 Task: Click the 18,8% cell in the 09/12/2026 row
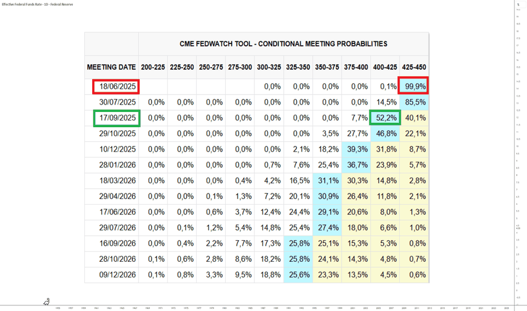(270, 275)
